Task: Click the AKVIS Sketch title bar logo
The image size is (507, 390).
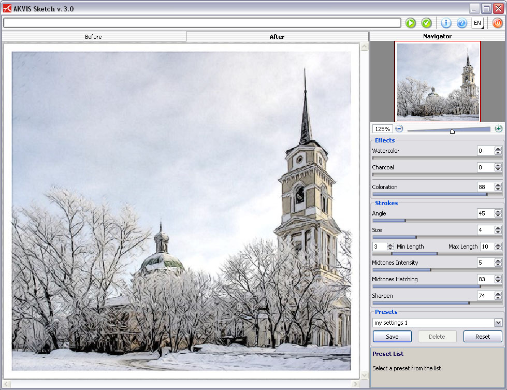Action: coord(7,8)
